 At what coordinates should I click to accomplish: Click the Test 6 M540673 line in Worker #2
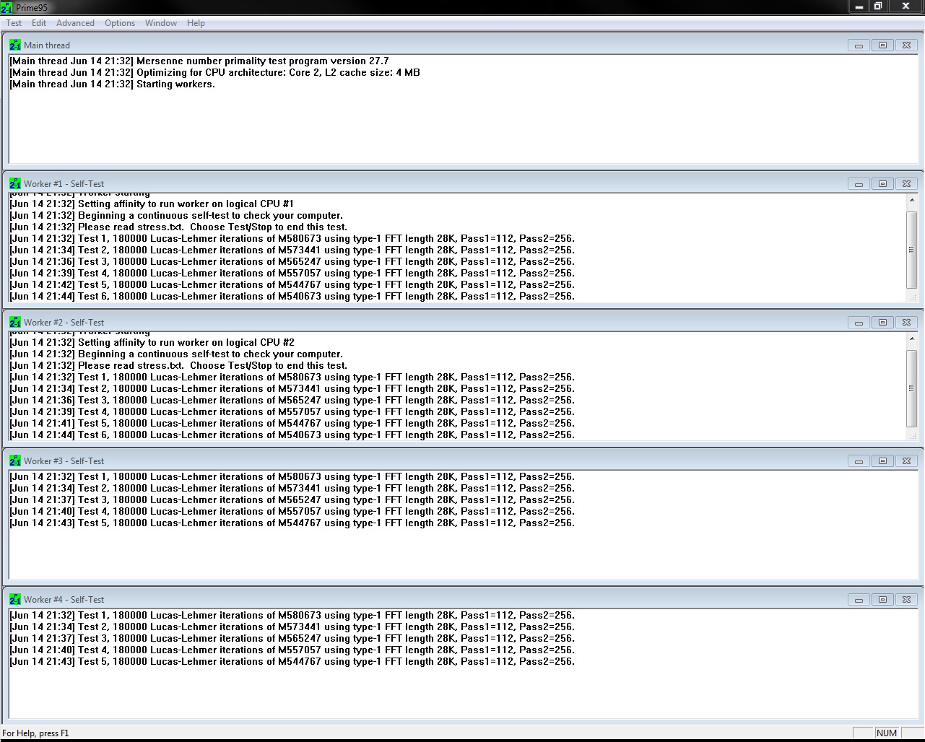pyautogui.click(x=292, y=435)
